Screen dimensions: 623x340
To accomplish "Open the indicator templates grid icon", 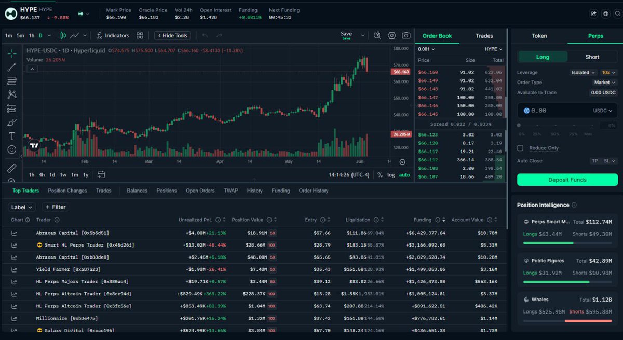I will [140, 35].
